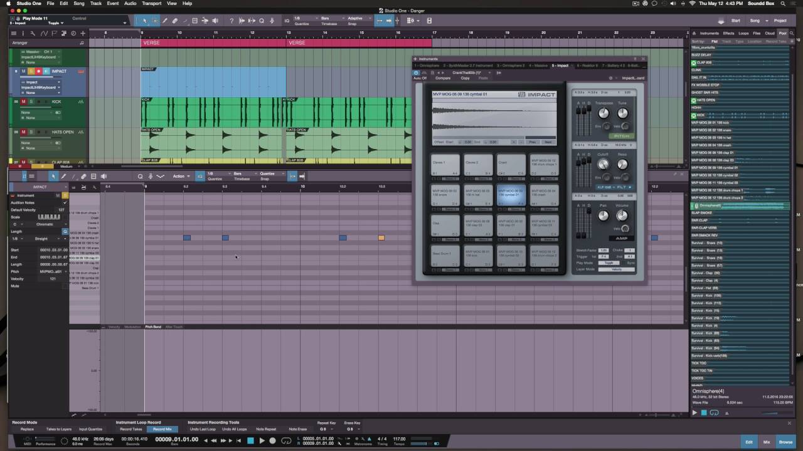Click the Copy button in Impact window
Screen dimensions: 803x451
click(x=465, y=78)
